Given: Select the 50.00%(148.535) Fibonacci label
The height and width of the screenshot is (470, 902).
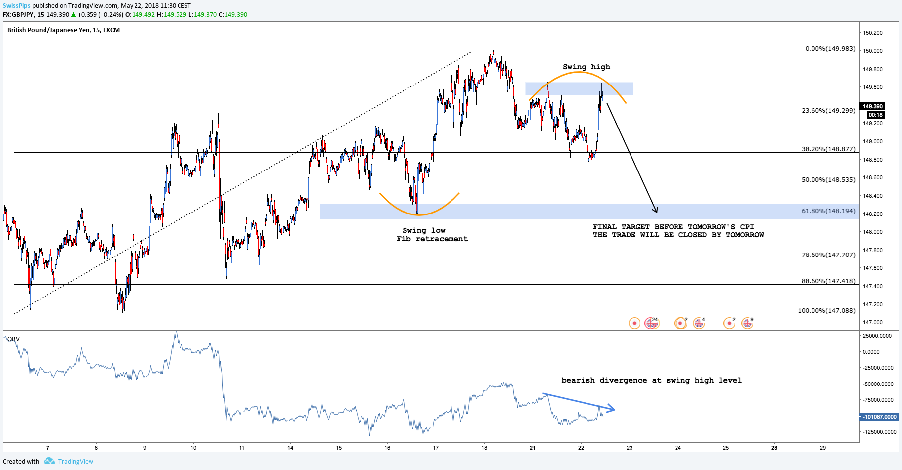Looking at the screenshot, I should [828, 180].
